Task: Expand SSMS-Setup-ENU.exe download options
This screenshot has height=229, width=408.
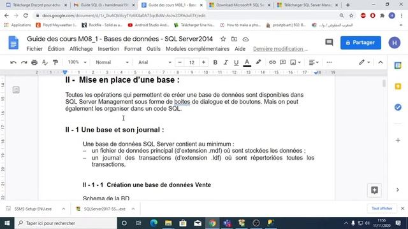Action: click(64, 209)
